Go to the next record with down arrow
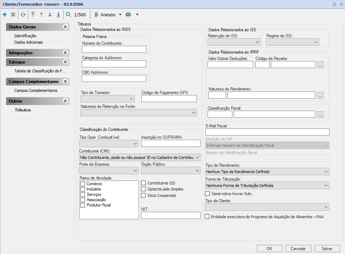Screen dimensions: 345x254 50,15
